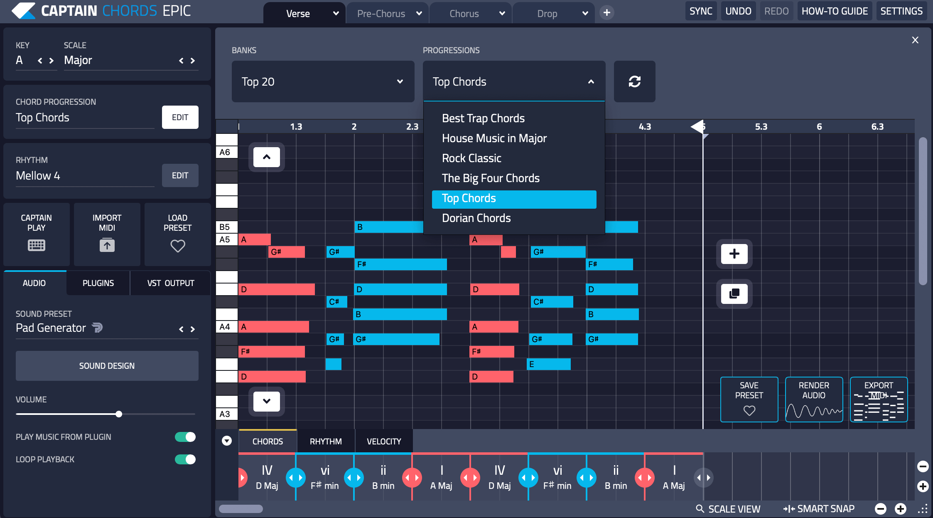933x518 pixels.
Task: Click the add chord plus button
Action: [734, 254]
